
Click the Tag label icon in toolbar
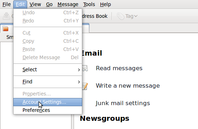pos(120,16)
